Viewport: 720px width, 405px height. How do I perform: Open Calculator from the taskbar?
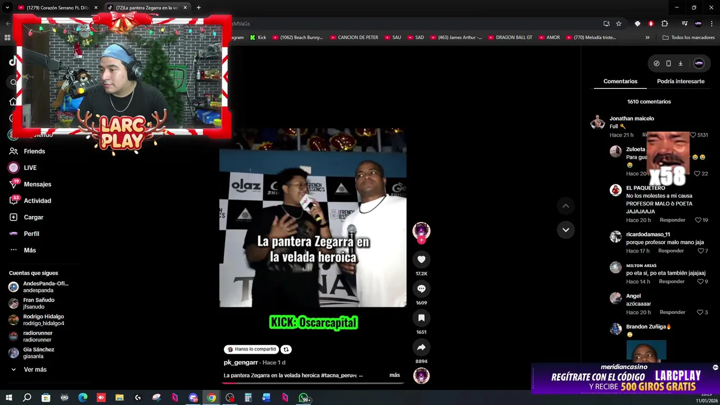point(248,398)
